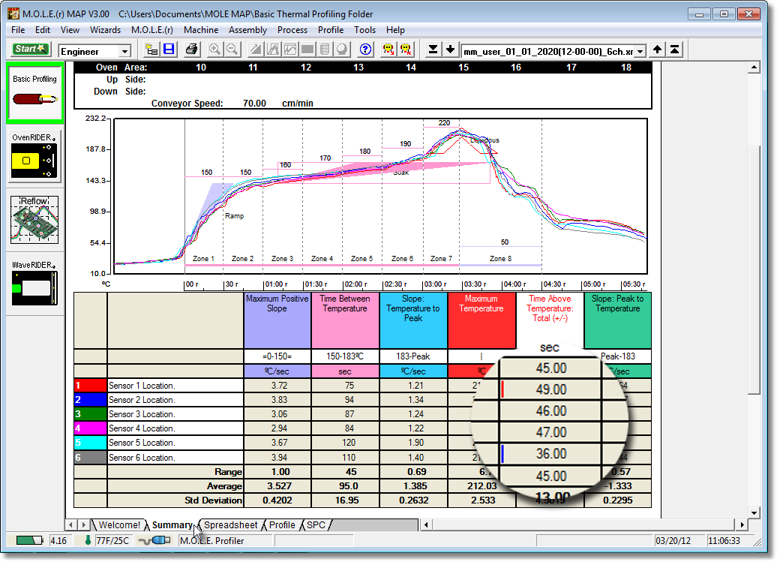
Task: Switch to the Welcome! tab
Action: 119,524
